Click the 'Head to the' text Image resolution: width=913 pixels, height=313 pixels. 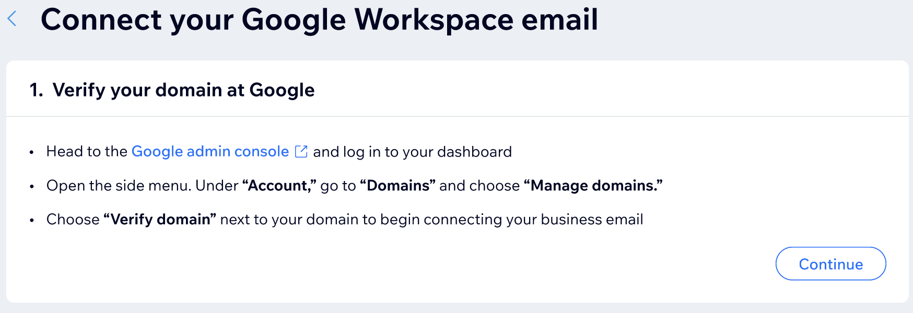pos(87,151)
